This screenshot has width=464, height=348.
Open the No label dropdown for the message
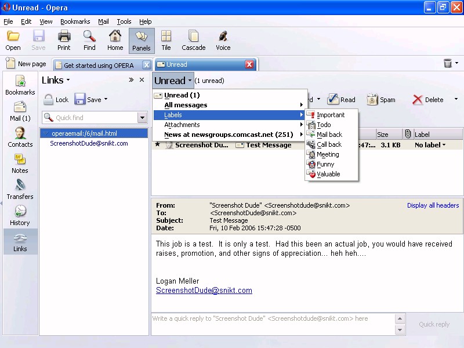point(430,145)
